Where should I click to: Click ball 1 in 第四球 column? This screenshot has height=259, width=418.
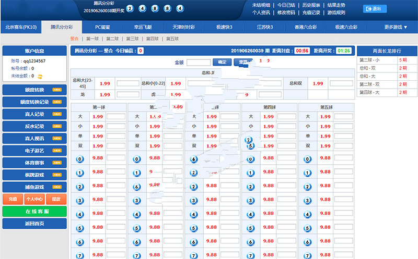[250, 173]
